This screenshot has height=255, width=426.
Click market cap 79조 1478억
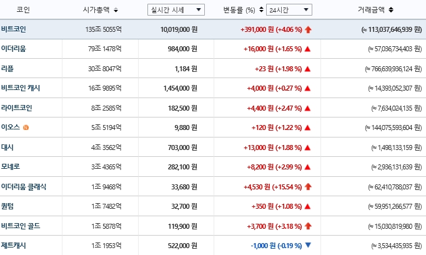click(105, 49)
